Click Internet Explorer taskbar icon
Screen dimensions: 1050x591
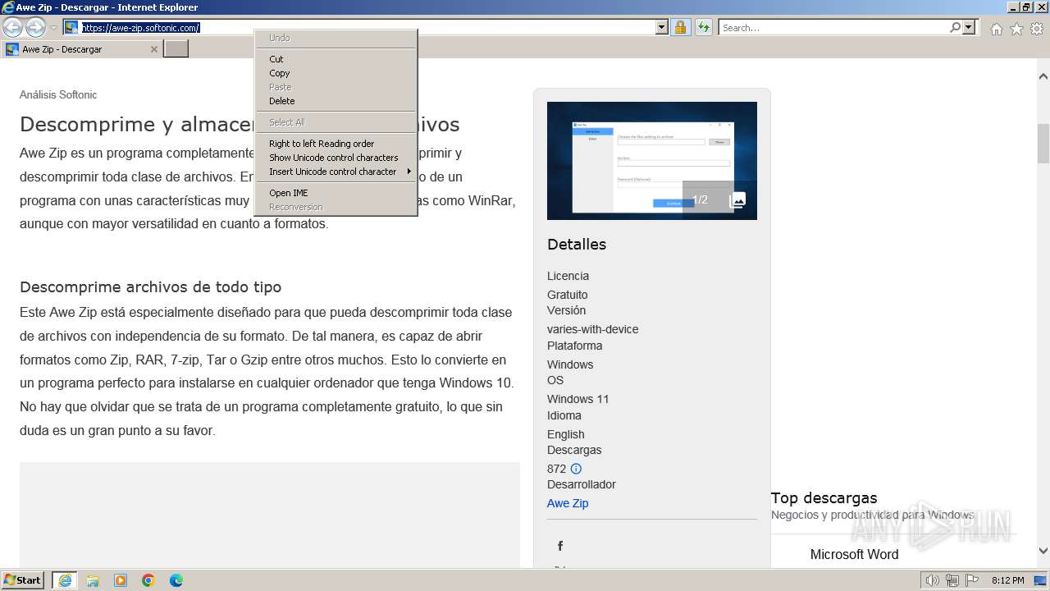pyautogui.click(x=65, y=580)
